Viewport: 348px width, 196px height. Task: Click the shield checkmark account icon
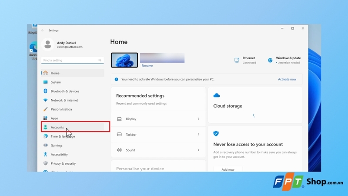pos(216,134)
